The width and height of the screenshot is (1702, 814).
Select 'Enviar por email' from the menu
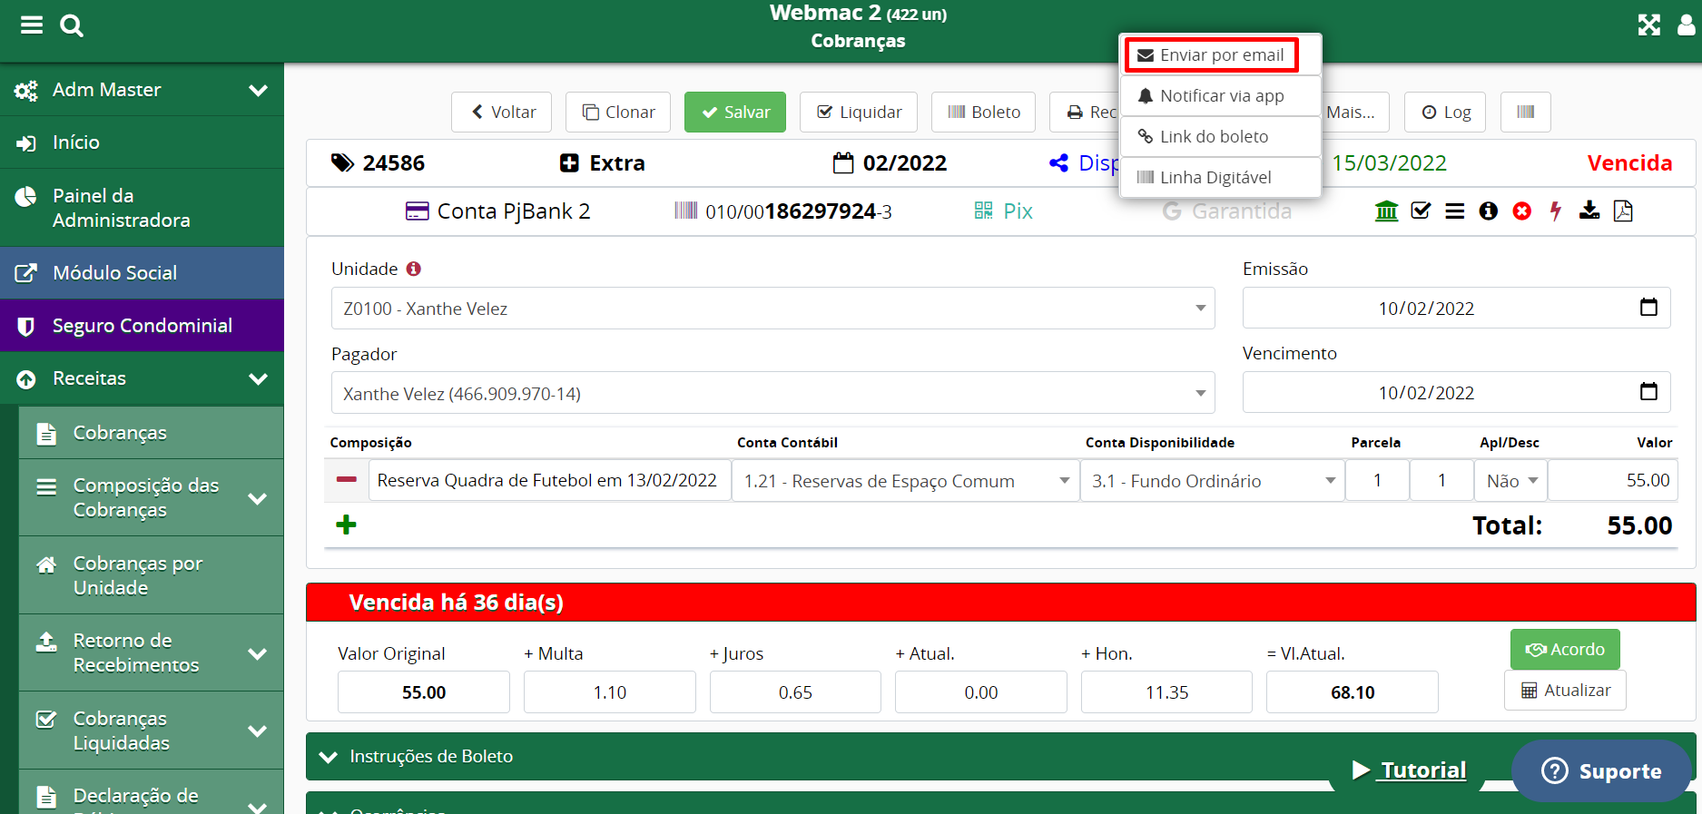(x=1211, y=55)
